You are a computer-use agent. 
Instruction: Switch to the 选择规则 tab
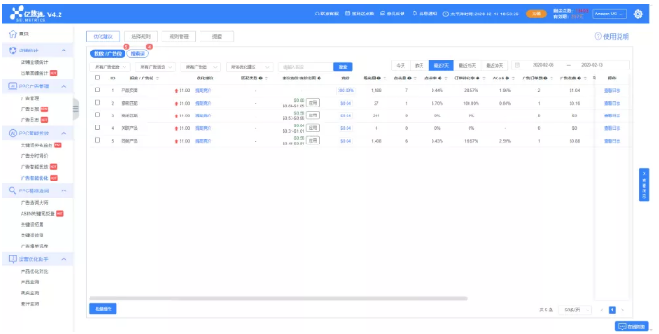coord(141,36)
